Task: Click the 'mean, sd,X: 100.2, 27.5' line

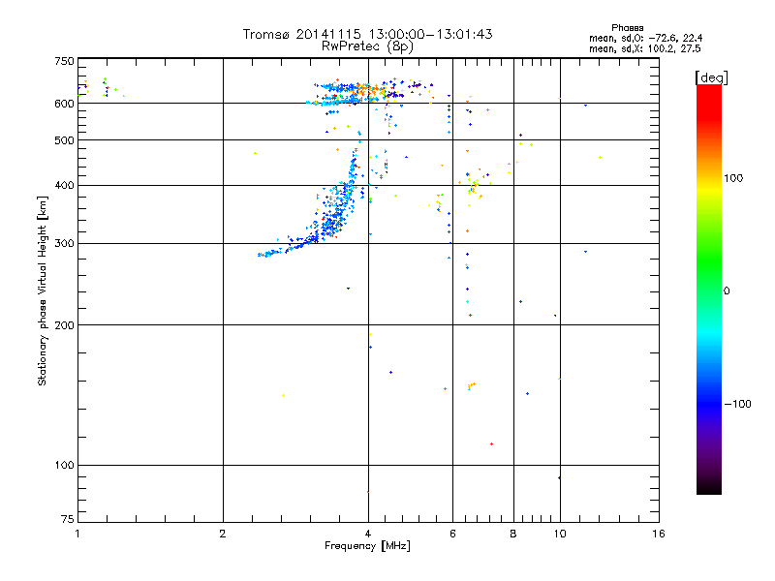Action: pos(644,48)
